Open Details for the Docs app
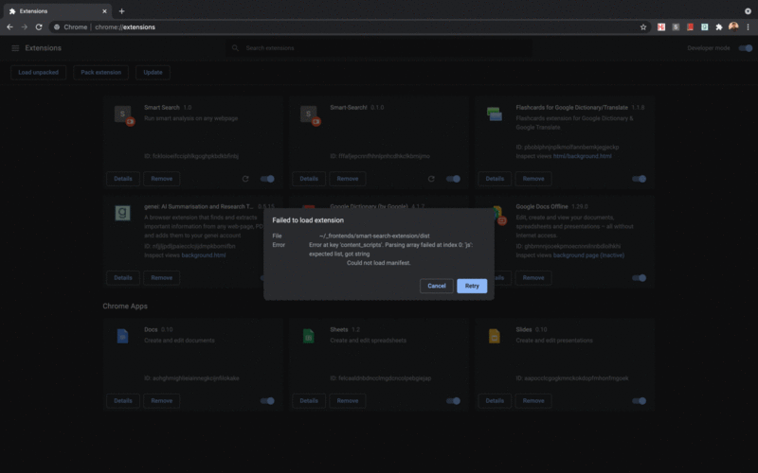This screenshot has width=758, height=473. tap(123, 400)
